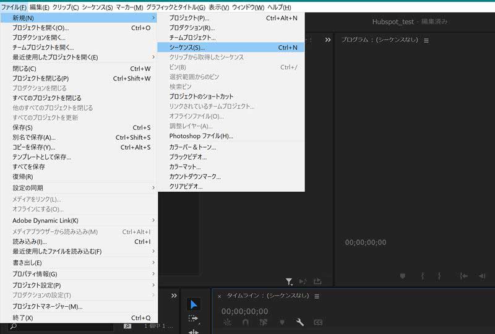Add marker using timeline marker icon

pos(282,322)
